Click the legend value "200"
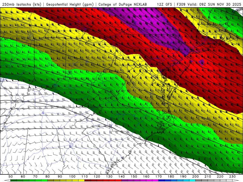Viewport: 243px width, 182px height. click(195, 177)
